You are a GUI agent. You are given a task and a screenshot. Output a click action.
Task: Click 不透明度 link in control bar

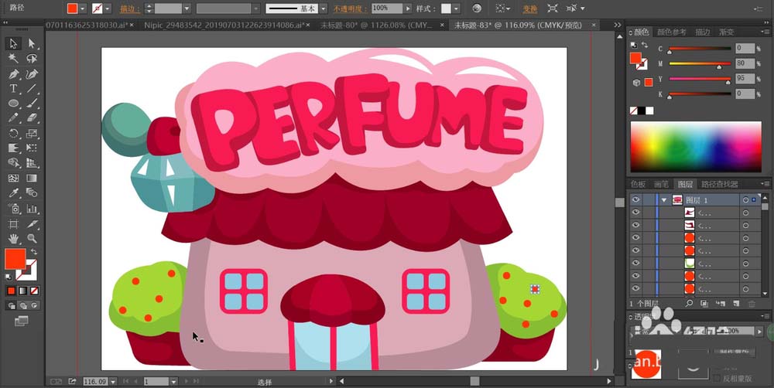click(x=350, y=9)
